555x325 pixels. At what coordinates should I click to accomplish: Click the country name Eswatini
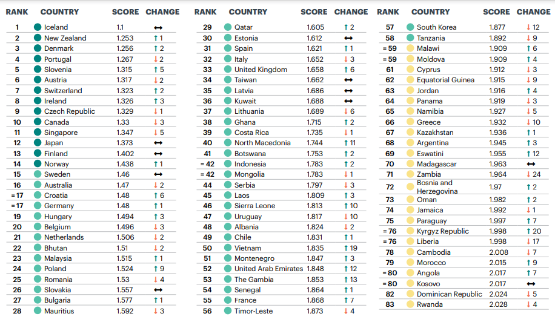[x=430, y=154]
